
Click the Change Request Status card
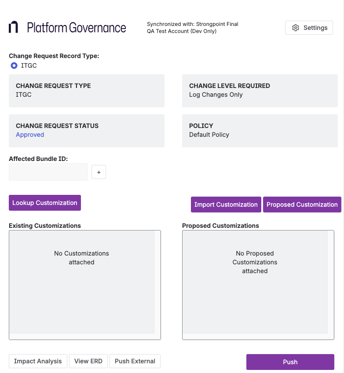pos(86,131)
